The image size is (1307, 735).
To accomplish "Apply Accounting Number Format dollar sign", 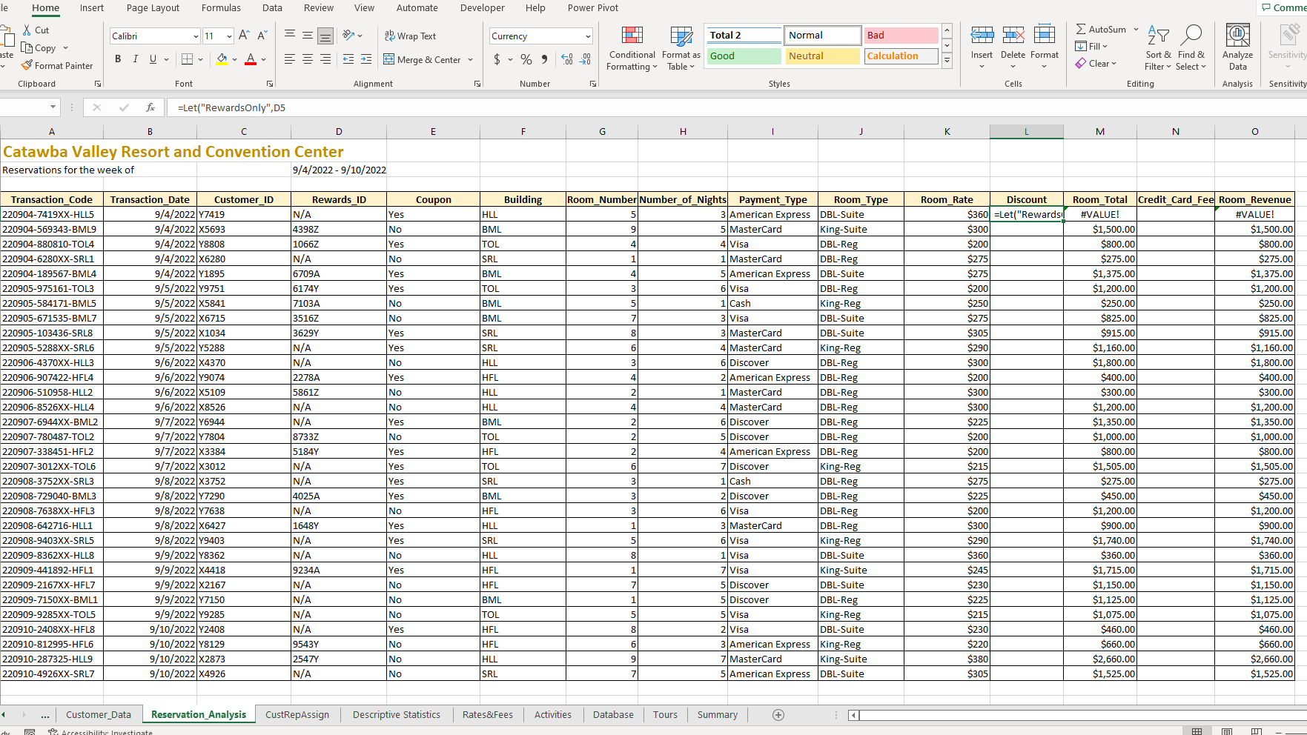I will click(497, 59).
